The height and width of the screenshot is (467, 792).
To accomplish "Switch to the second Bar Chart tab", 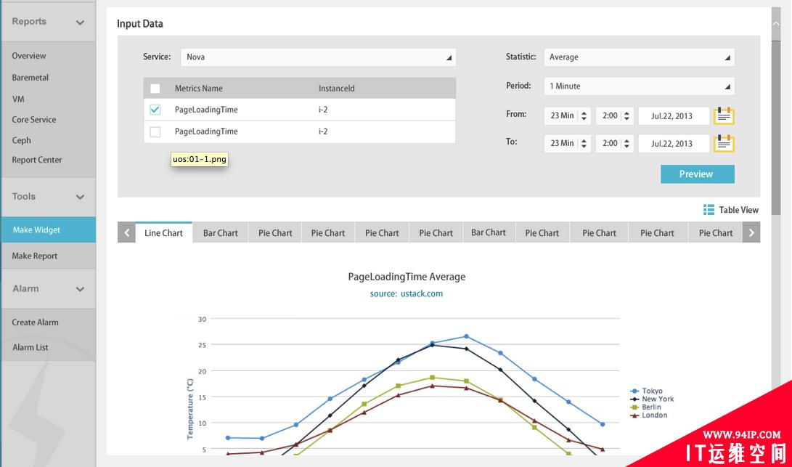I will [489, 232].
